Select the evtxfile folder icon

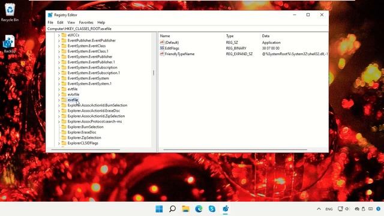click(64, 94)
